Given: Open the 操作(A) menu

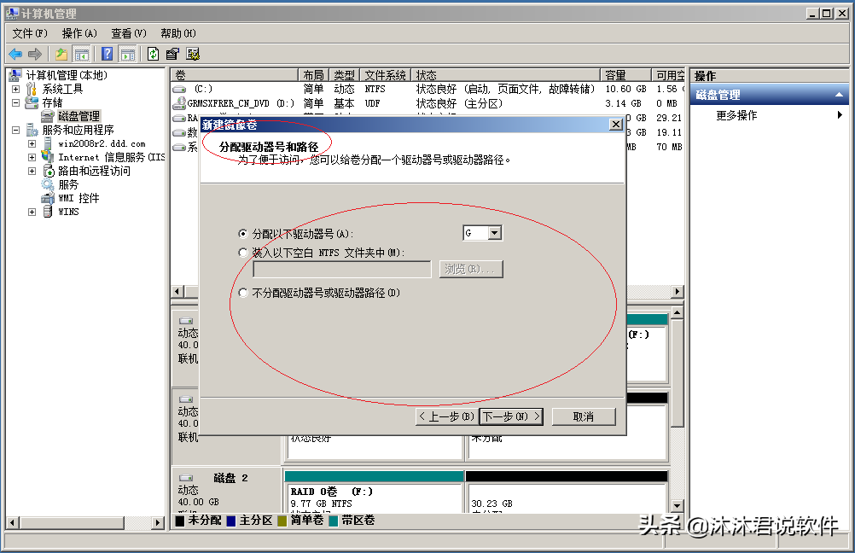Looking at the screenshot, I should 79,33.
